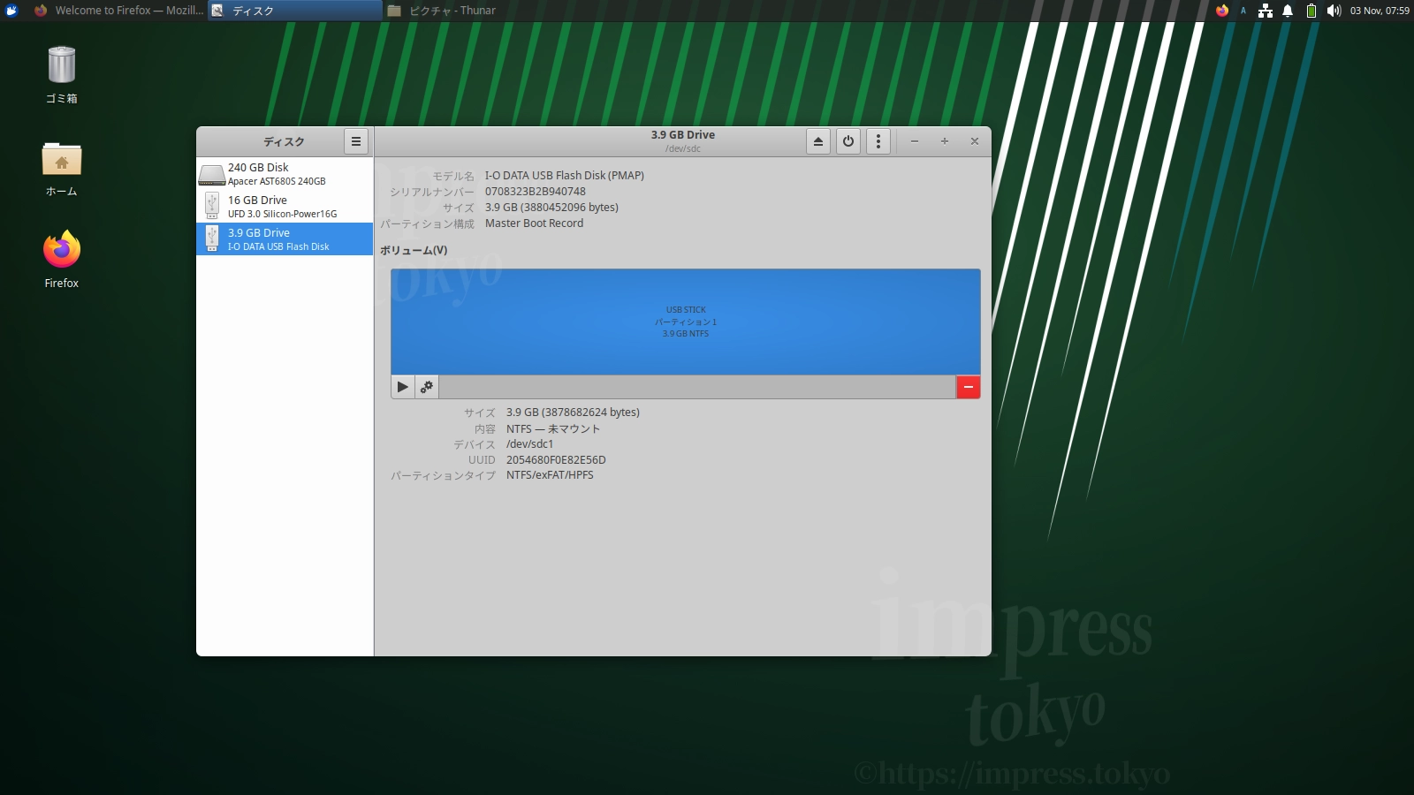Select the USB STICK partition 1 volume block
The width and height of the screenshot is (1414, 795).
[x=686, y=322]
